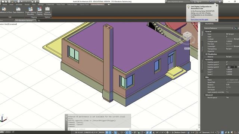Image resolution: width=239 pixels, height=134 pixels.
Task: Collapse the Misc section in Properties
Action: tap(207, 77)
